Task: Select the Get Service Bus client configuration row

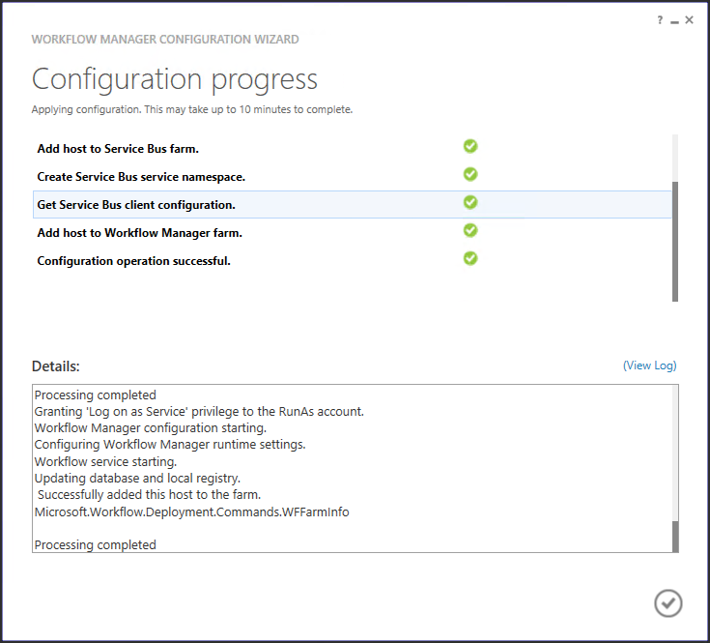Action: (136, 205)
